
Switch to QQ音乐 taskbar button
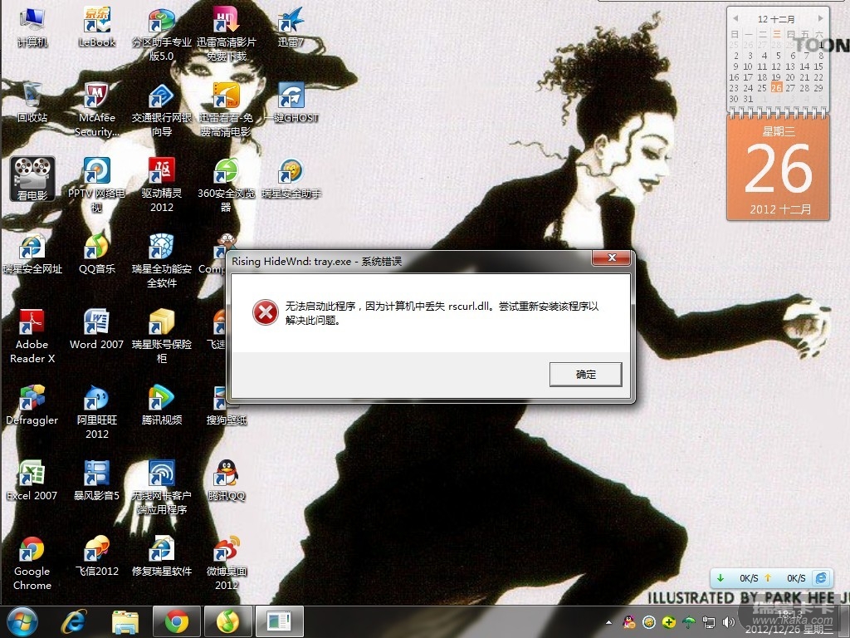228,621
